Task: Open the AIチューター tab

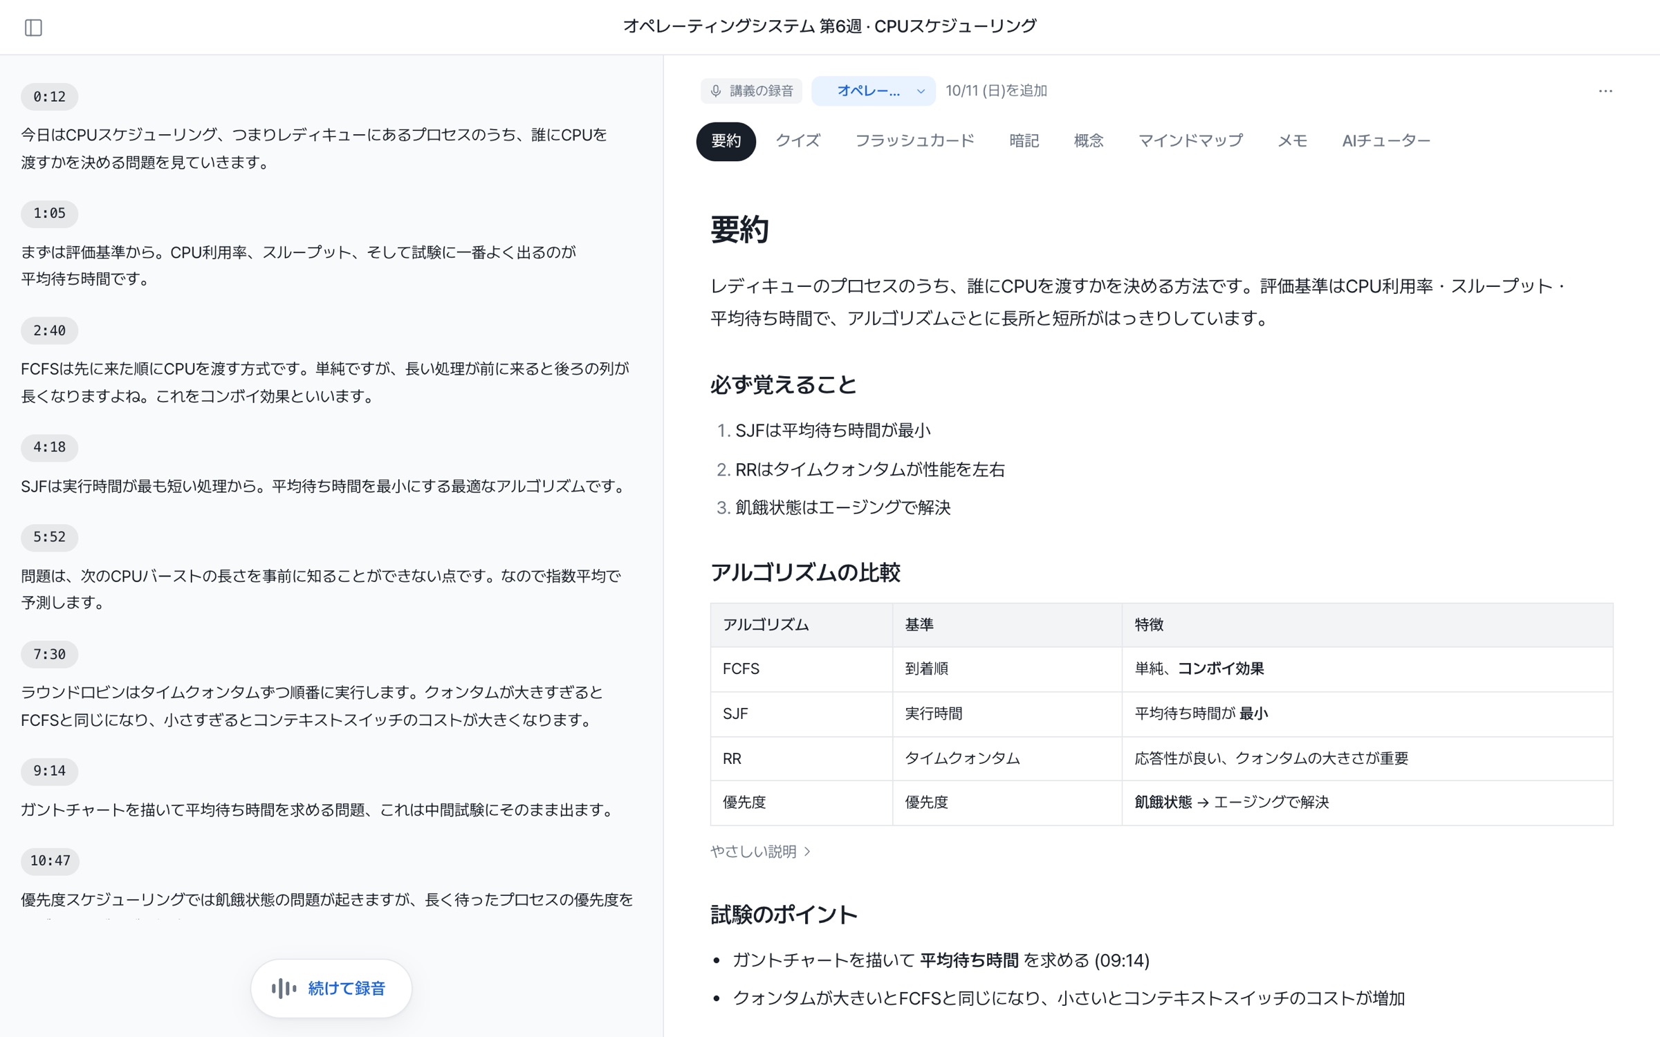Action: pos(1385,141)
